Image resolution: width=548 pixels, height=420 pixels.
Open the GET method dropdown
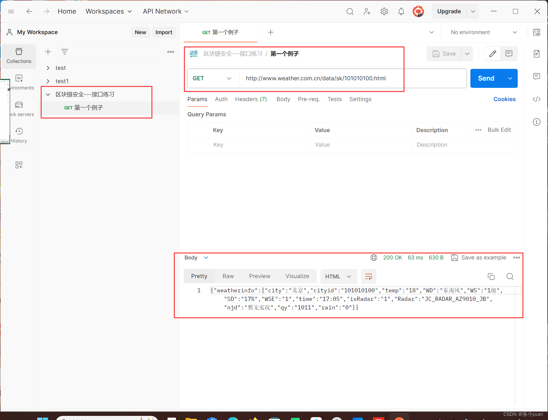(x=212, y=78)
